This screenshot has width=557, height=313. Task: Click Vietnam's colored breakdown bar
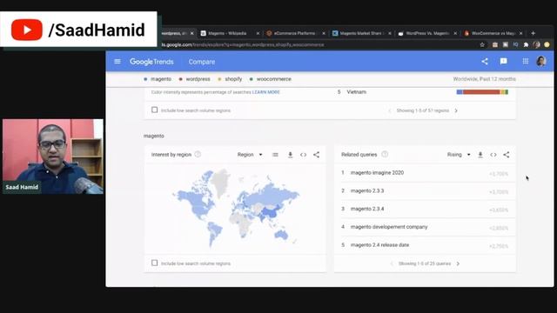coord(482,92)
